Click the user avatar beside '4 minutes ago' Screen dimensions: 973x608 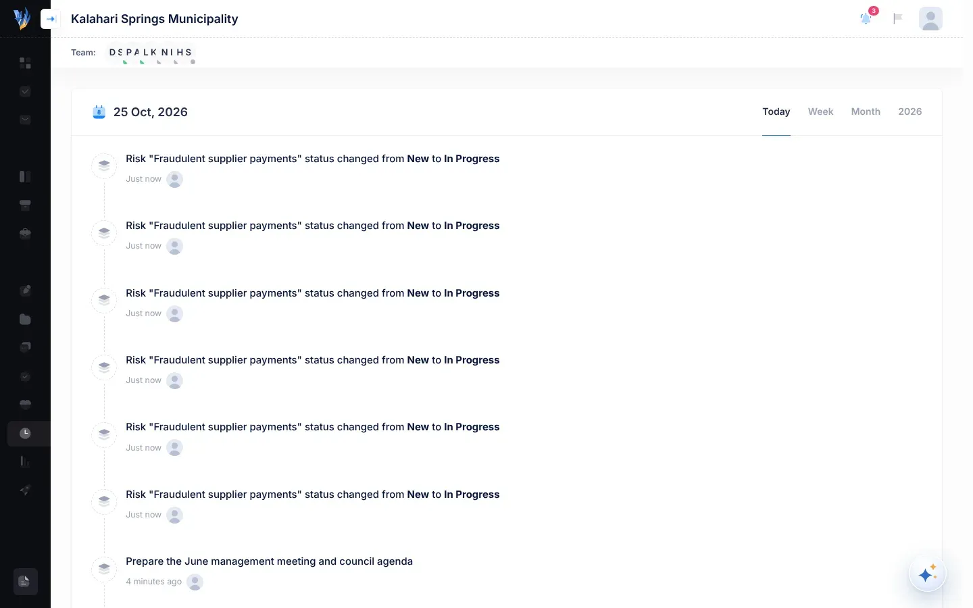pyautogui.click(x=195, y=582)
